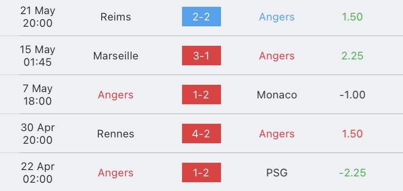Click the 30 Apr 20:00 match date
The width and height of the screenshot is (403, 191).
[38, 134]
